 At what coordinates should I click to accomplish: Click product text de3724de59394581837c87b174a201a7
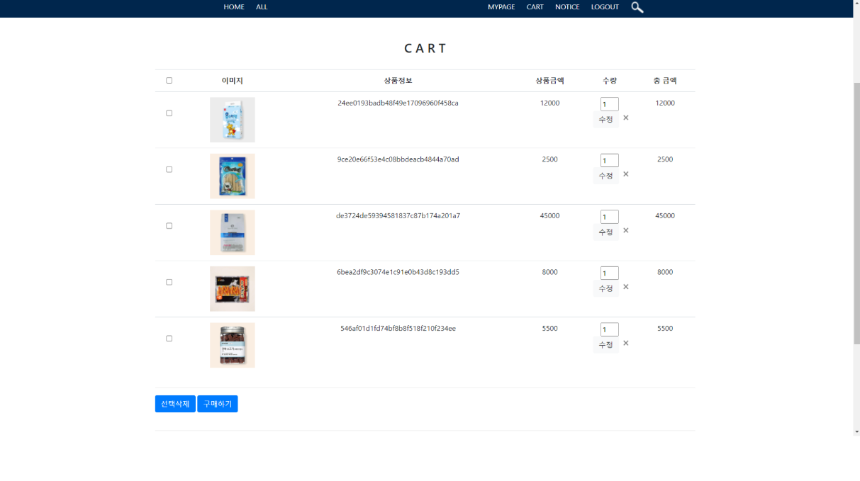(398, 216)
